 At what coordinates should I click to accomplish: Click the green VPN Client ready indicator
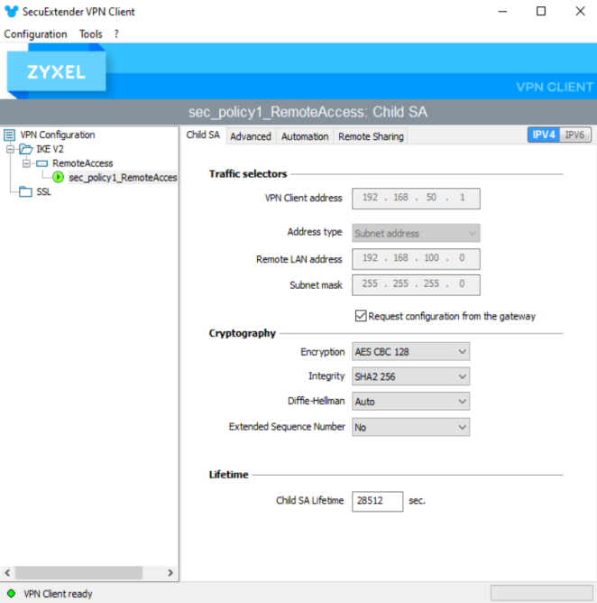[11, 594]
